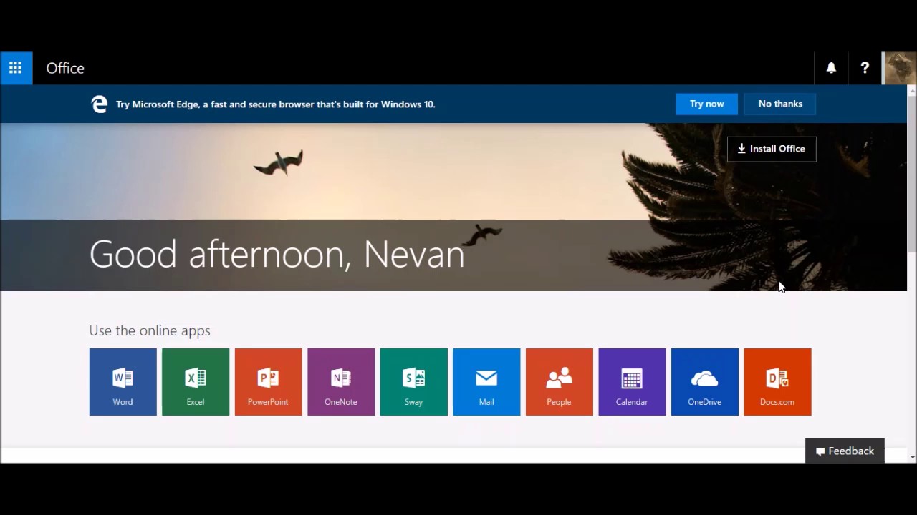Open the Calendar app tile
The height and width of the screenshot is (515, 917).
(632, 382)
